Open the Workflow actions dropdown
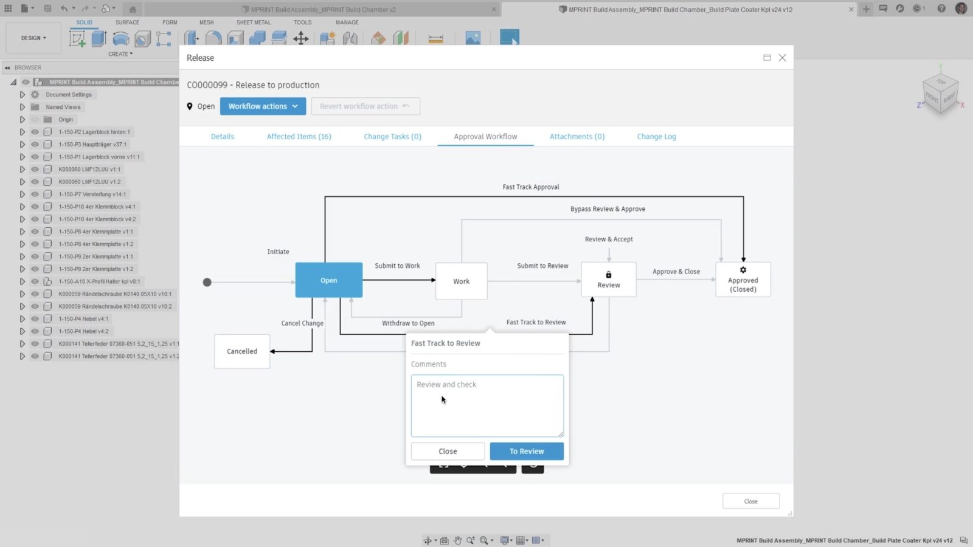 click(263, 106)
